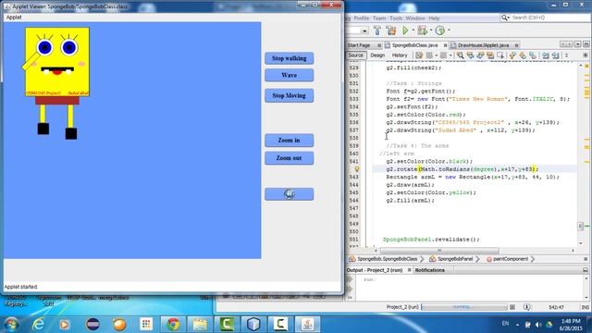Expand the editor toolbar overflow chevron
The image size is (592, 333).
tap(566, 55)
